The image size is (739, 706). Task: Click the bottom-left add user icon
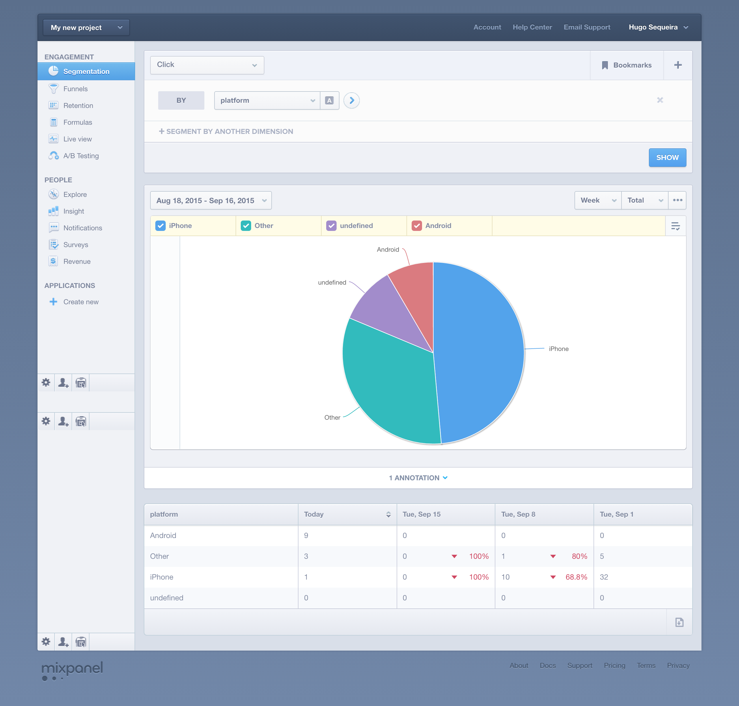(x=63, y=642)
